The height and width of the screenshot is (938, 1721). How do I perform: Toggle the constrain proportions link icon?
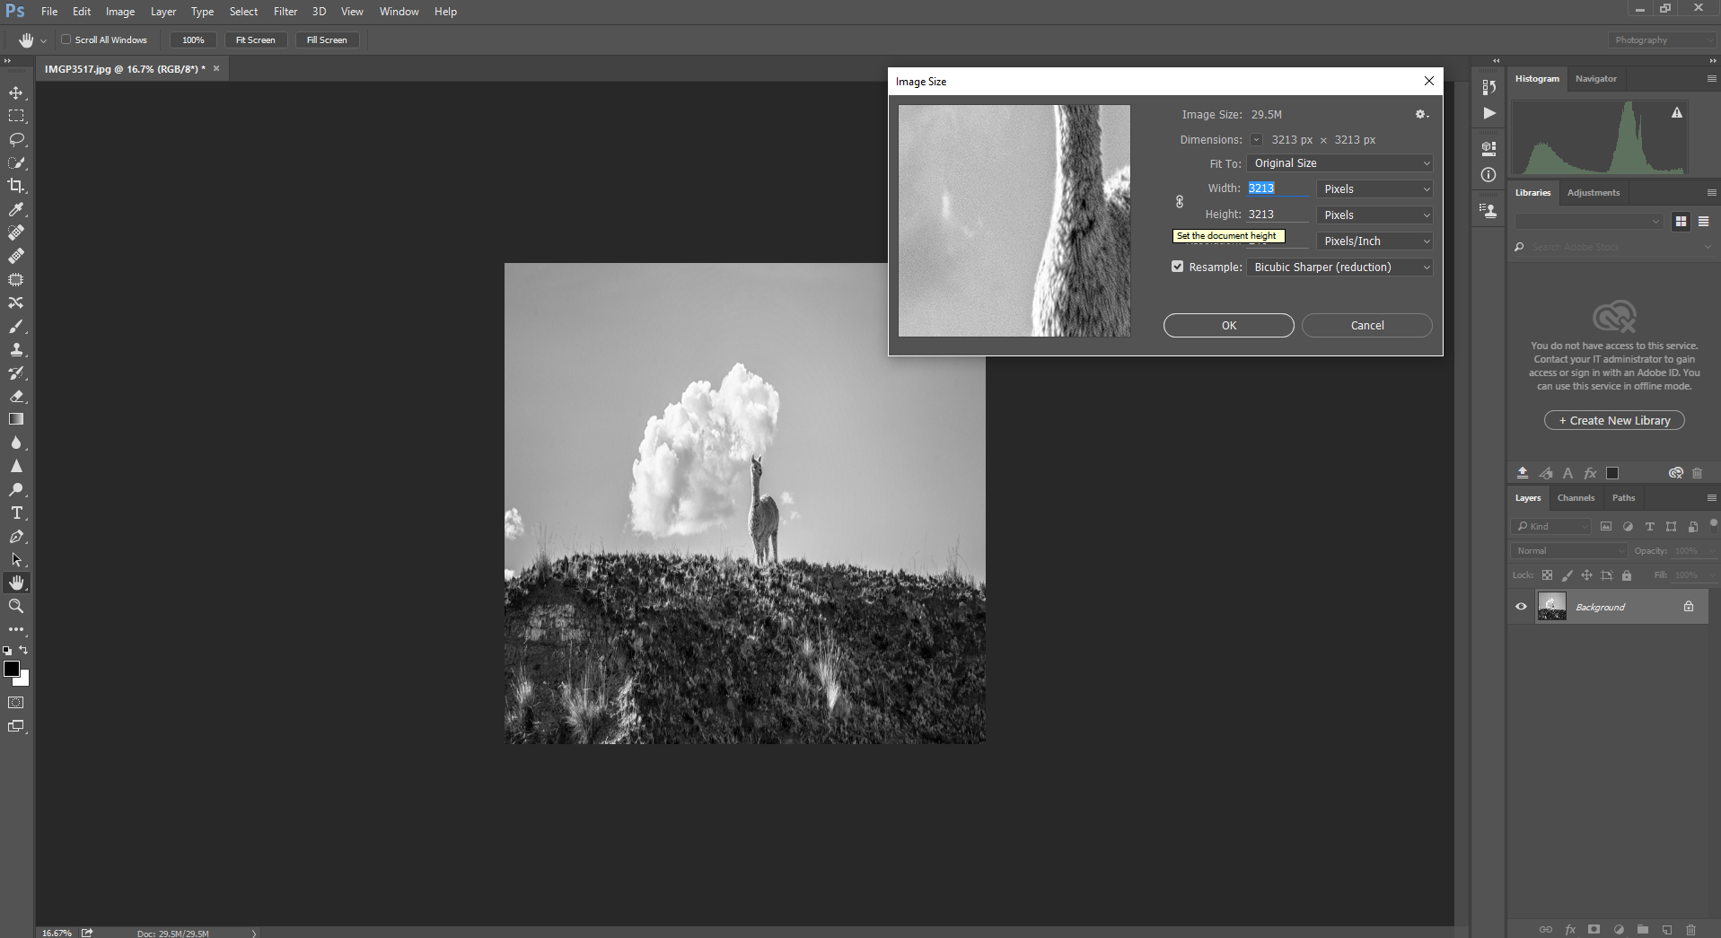click(x=1180, y=202)
